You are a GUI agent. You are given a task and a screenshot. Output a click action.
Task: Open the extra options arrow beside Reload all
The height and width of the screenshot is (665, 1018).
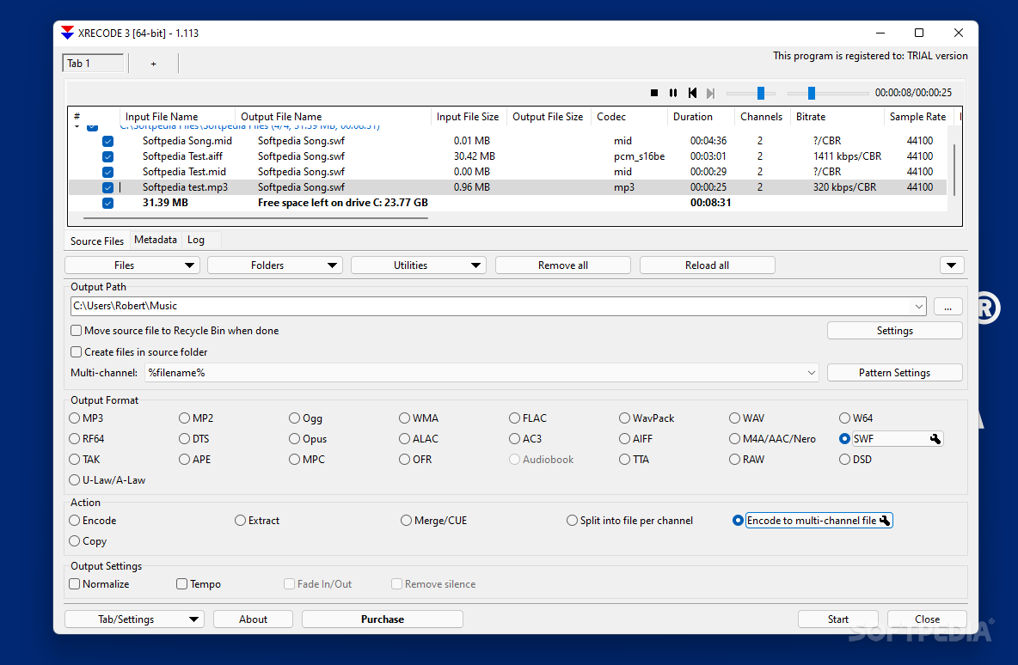tap(952, 265)
